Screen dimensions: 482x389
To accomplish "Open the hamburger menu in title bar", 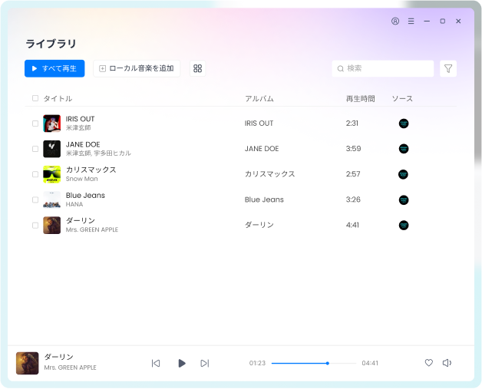I will [411, 21].
